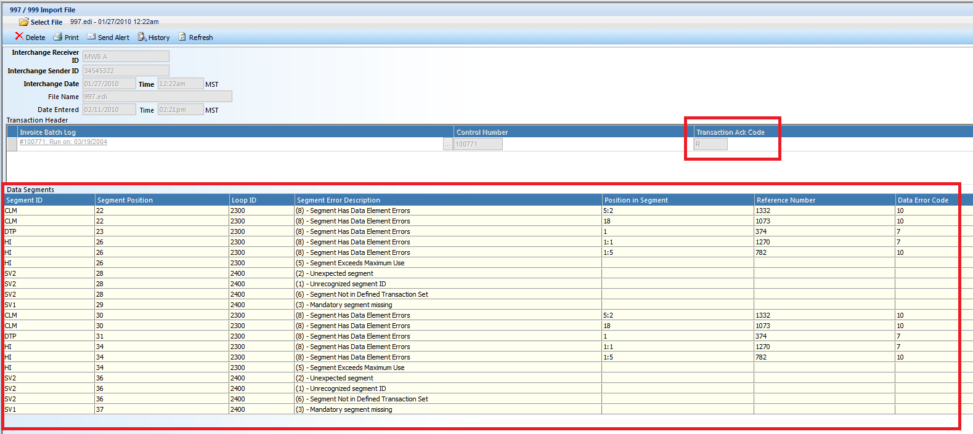Click the Refresh icon
973x434 pixels.
click(x=182, y=37)
